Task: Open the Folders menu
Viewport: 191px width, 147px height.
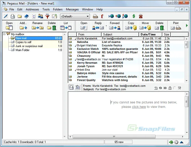Action: pyautogui.click(x=58, y=9)
